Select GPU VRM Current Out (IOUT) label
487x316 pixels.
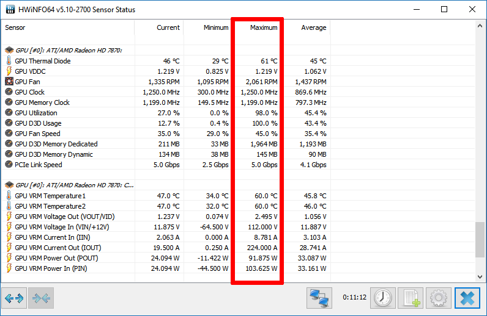[58, 248]
